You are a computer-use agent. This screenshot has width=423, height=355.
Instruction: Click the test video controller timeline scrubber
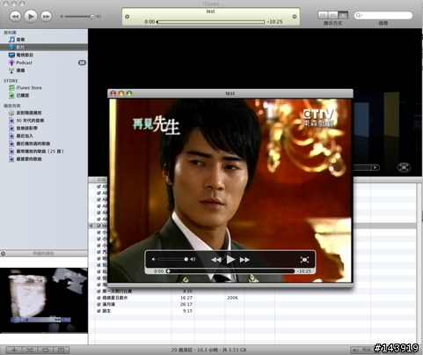tap(230, 271)
